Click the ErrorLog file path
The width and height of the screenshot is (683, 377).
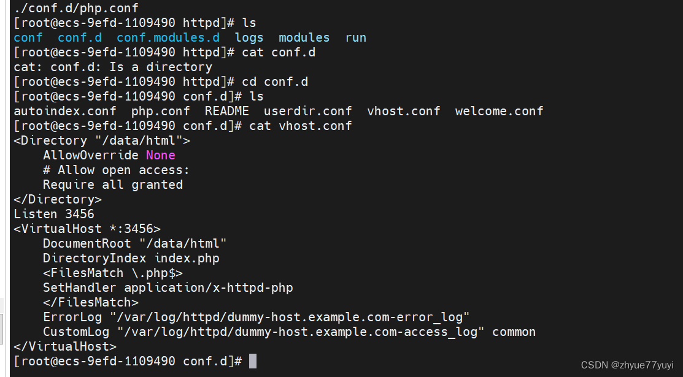click(290, 317)
